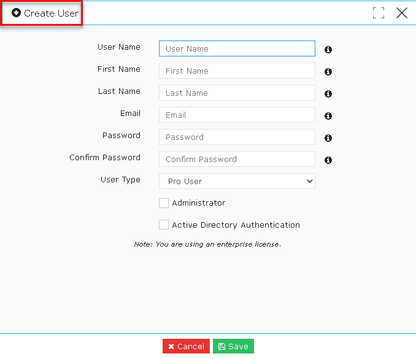Click the Confirm Password field

[237, 159]
